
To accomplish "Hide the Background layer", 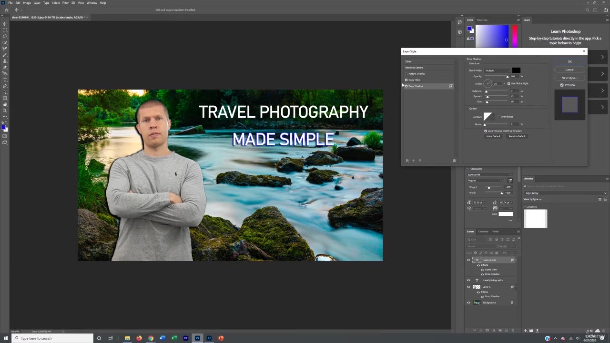I will [x=468, y=303].
